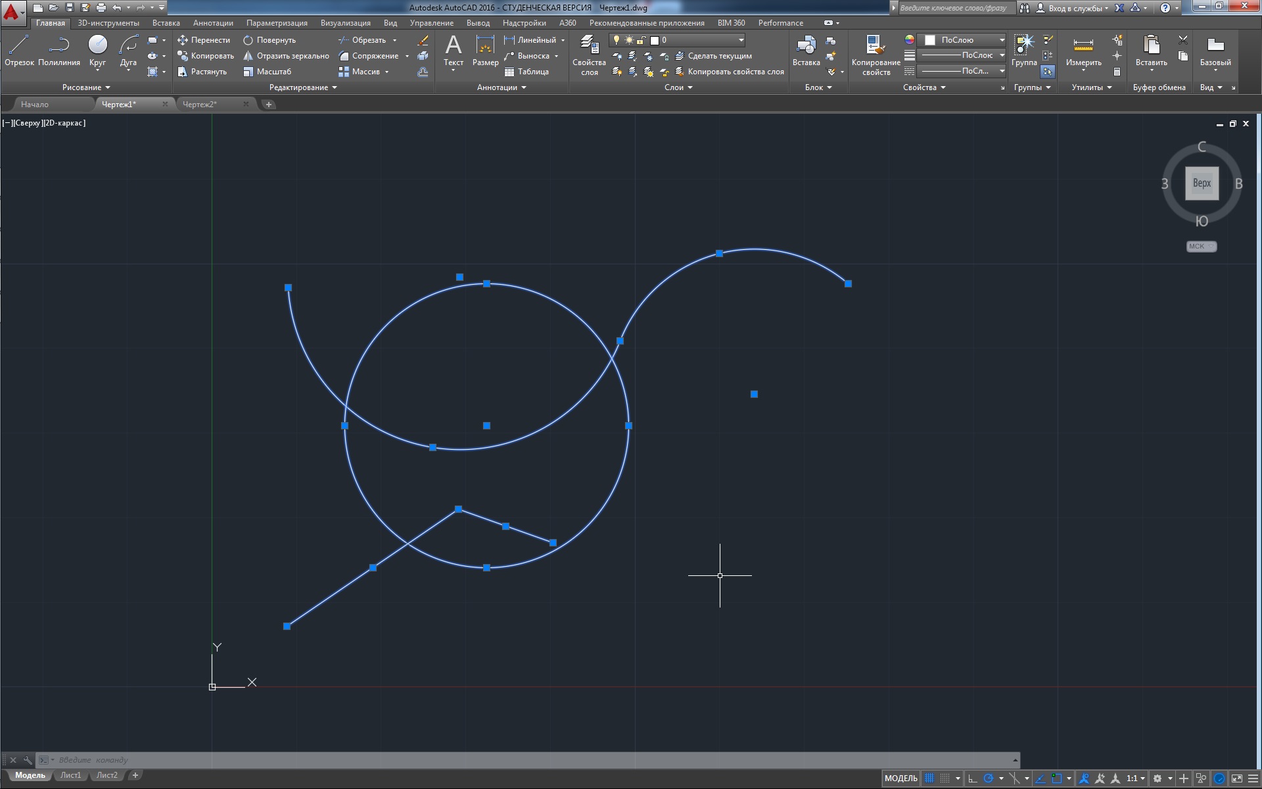Open annotation scale 1:1 dropdown
The height and width of the screenshot is (789, 1262).
click(x=1136, y=778)
